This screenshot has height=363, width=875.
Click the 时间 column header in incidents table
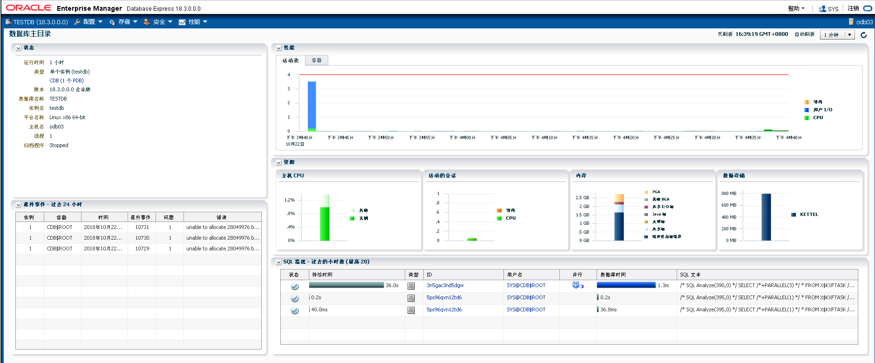(x=104, y=217)
